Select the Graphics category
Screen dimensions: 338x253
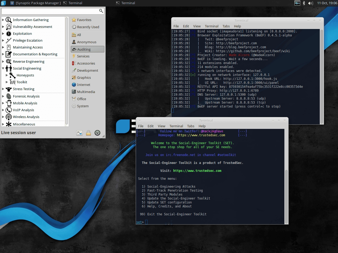click(88, 77)
